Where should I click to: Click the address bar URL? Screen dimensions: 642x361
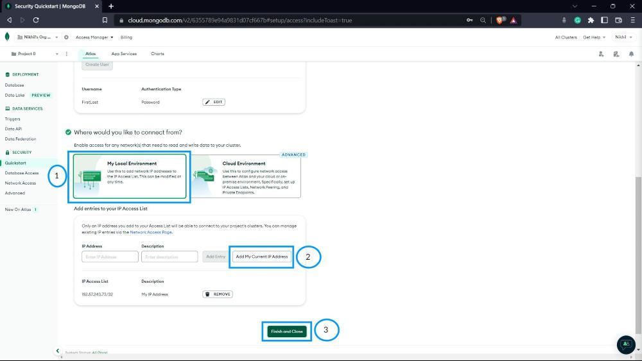point(240,20)
